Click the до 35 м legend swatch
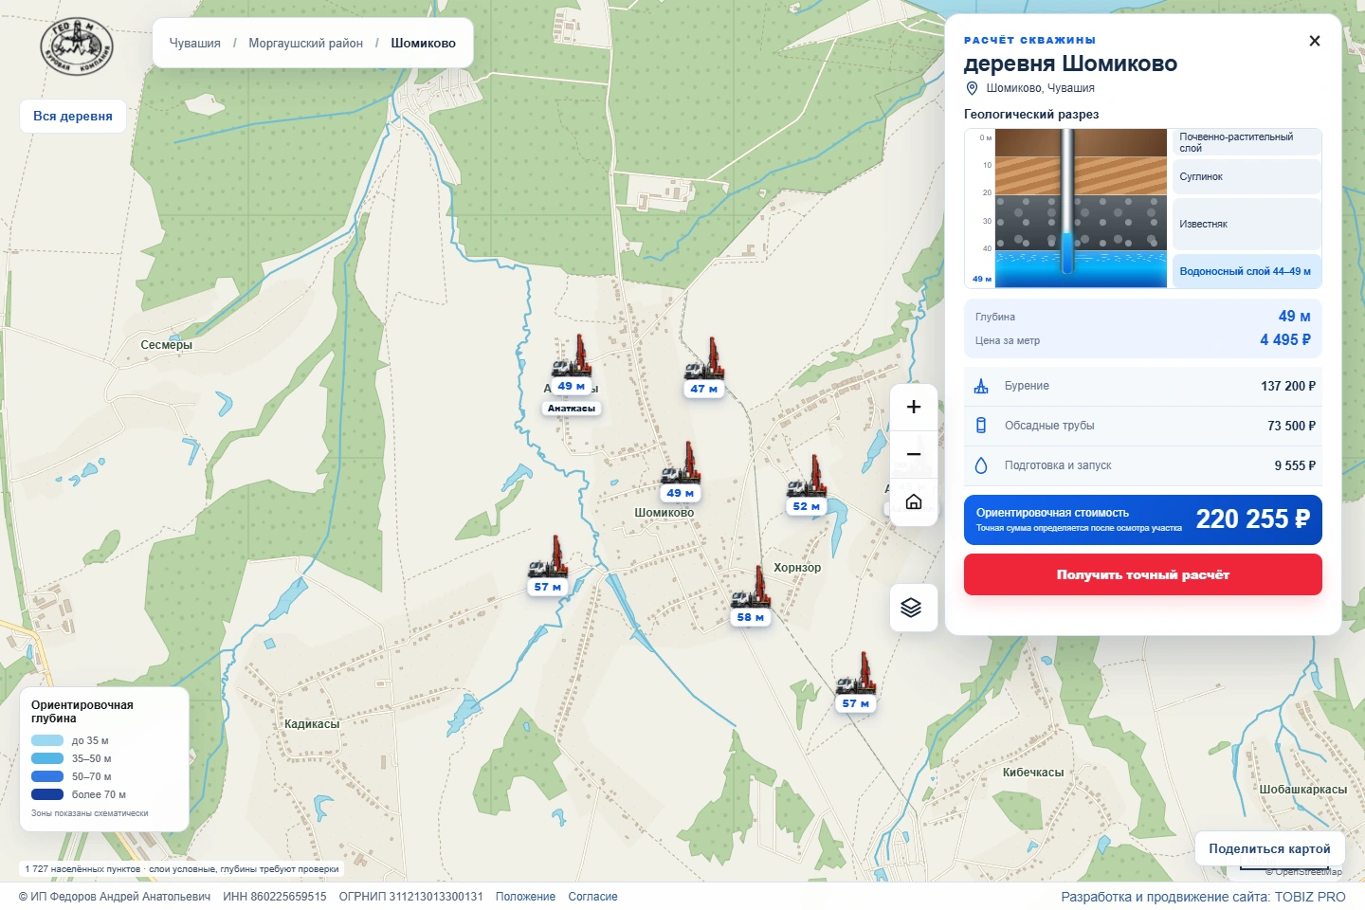Screen dimensions: 1365x910 point(47,740)
